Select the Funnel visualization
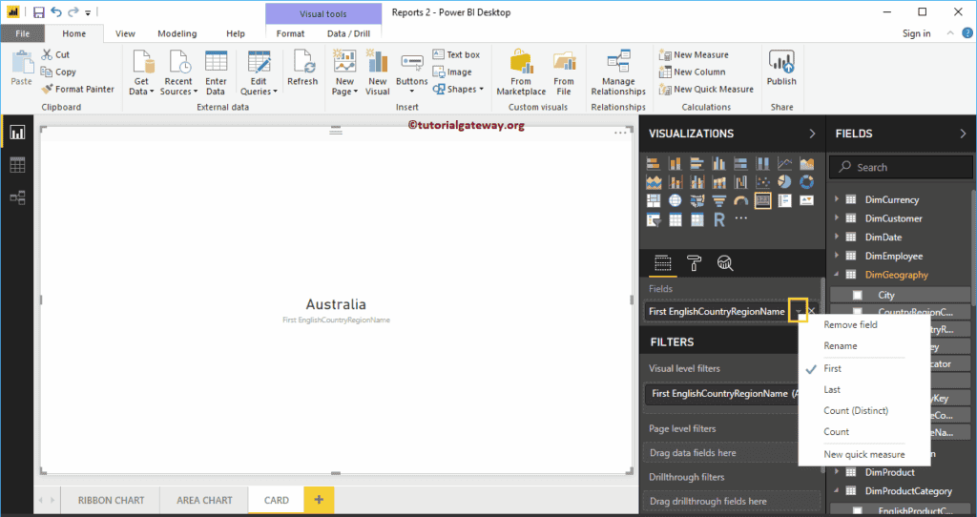Viewport: 977px width, 517px height. 719,200
